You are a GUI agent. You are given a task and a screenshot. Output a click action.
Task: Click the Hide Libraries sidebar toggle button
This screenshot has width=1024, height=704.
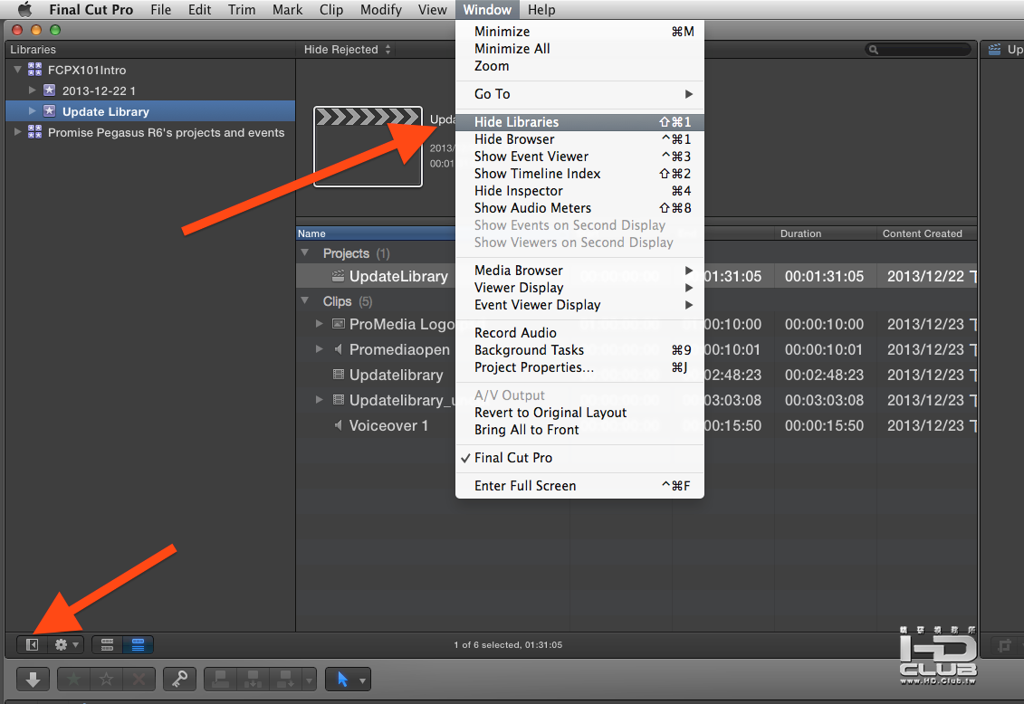32,644
